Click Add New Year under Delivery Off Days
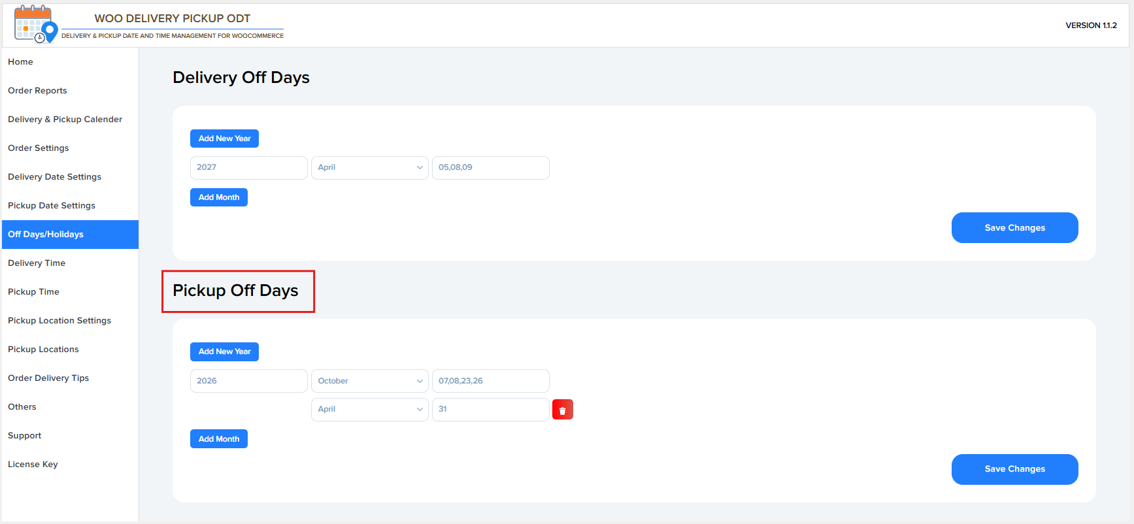This screenshot has height=524, width=1134. pyautogui.click(x=224, y=139)
